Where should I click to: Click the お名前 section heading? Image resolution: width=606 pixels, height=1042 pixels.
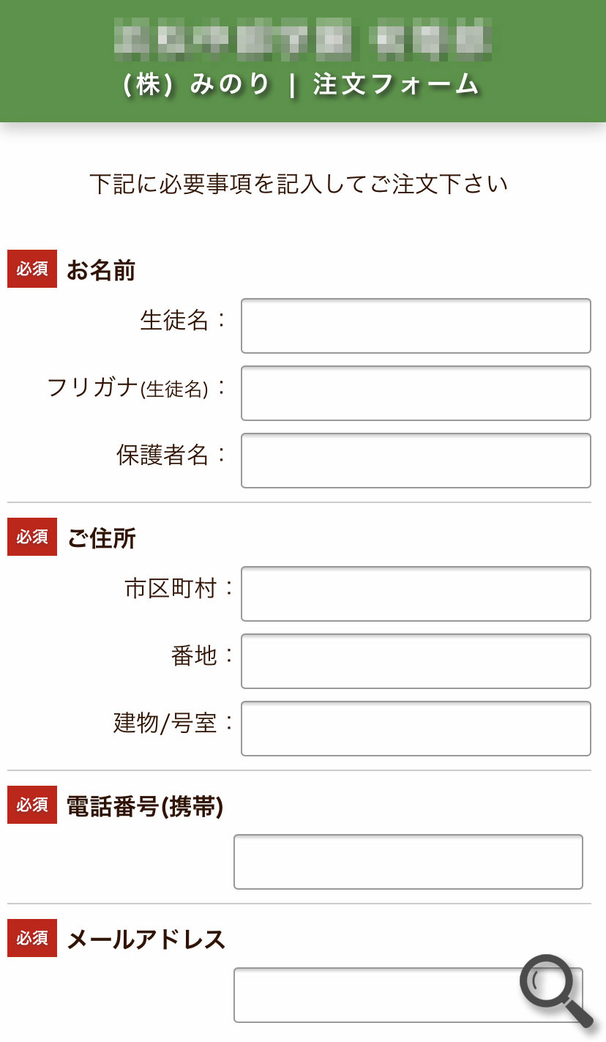101,270
